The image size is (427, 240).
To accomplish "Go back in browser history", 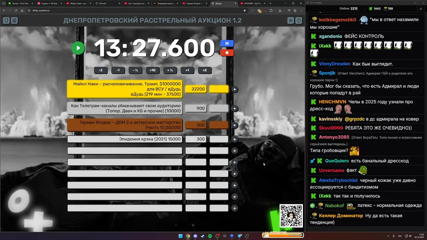I will pyautogui.click(x=4, y=10).
